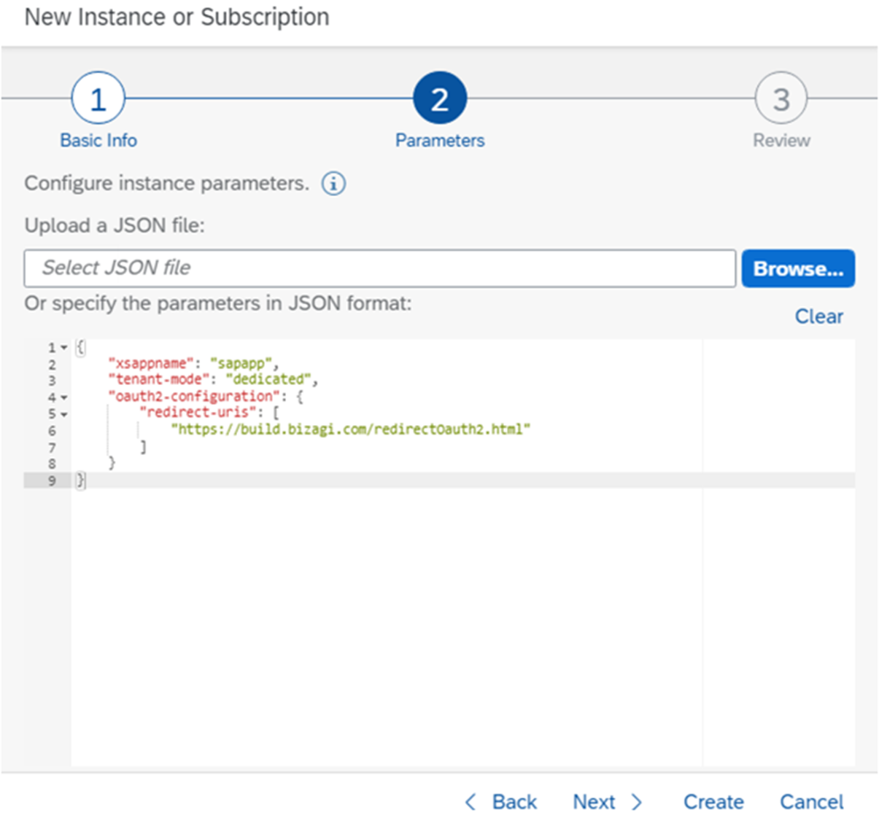The width and height of the screenshot is (879, 818).
Task: Click the "dedicated" value in the editor
Action: (x=269, y=379)
